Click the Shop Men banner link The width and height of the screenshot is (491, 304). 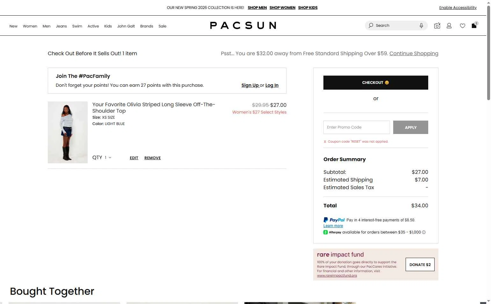[257, 8]
